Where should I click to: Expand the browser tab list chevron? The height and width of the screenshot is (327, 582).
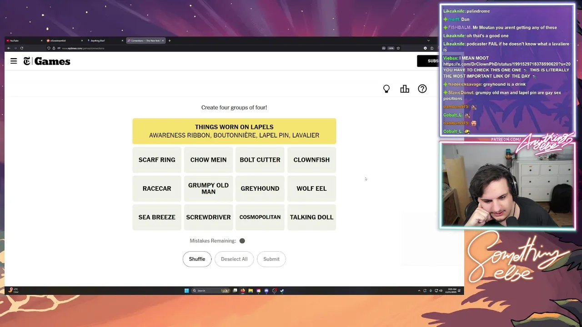pos(428,41)
